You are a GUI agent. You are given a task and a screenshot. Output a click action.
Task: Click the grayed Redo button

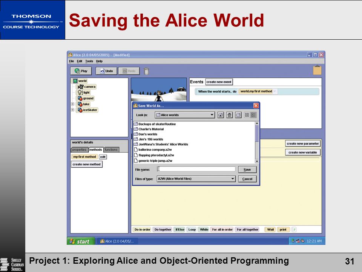tap(129, 71)
